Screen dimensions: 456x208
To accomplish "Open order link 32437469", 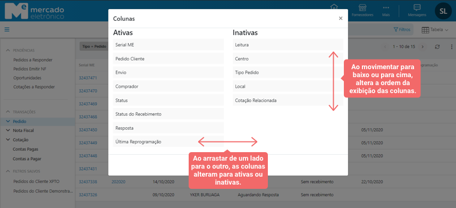I will coord(88,104).
